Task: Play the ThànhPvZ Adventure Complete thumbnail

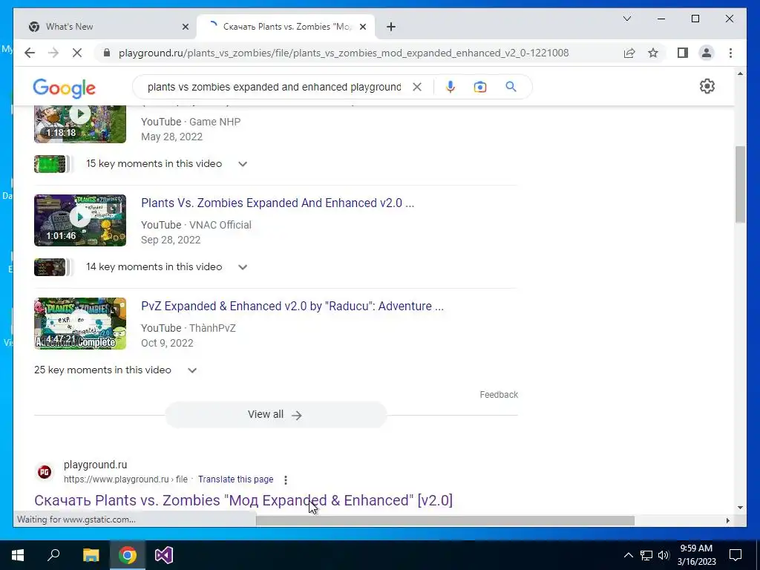Action: 80,324
